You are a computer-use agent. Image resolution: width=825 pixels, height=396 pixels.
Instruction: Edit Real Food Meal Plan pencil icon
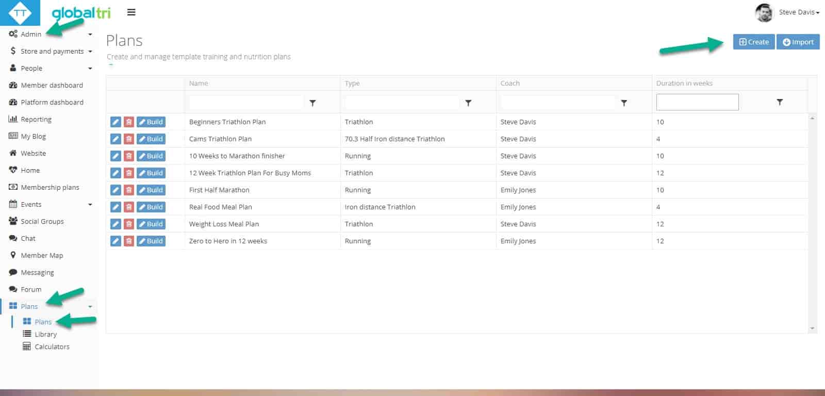[x=115, y=207]
